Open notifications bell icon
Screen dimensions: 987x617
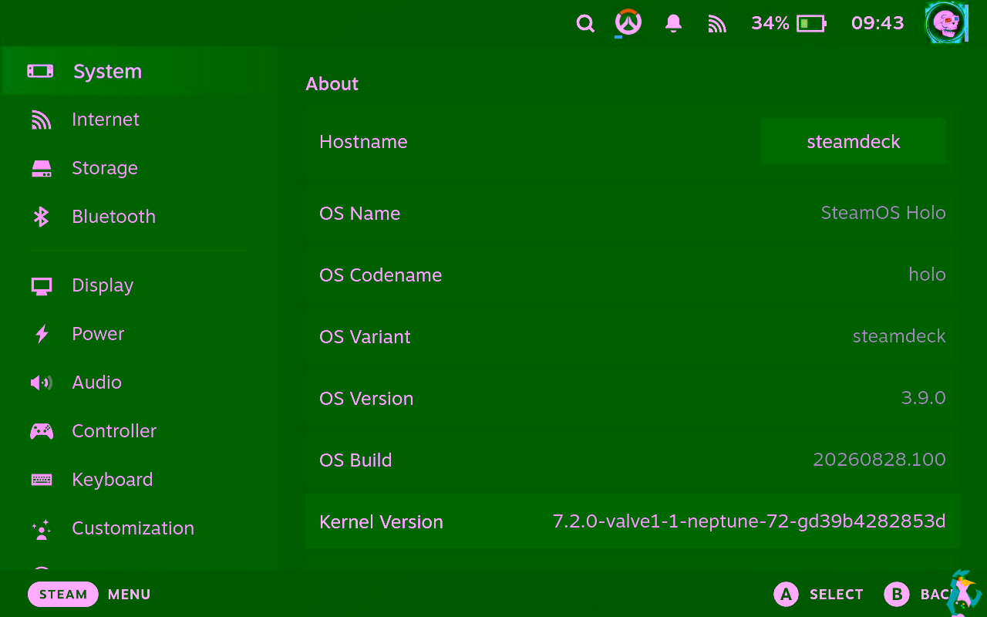[673, 23]
